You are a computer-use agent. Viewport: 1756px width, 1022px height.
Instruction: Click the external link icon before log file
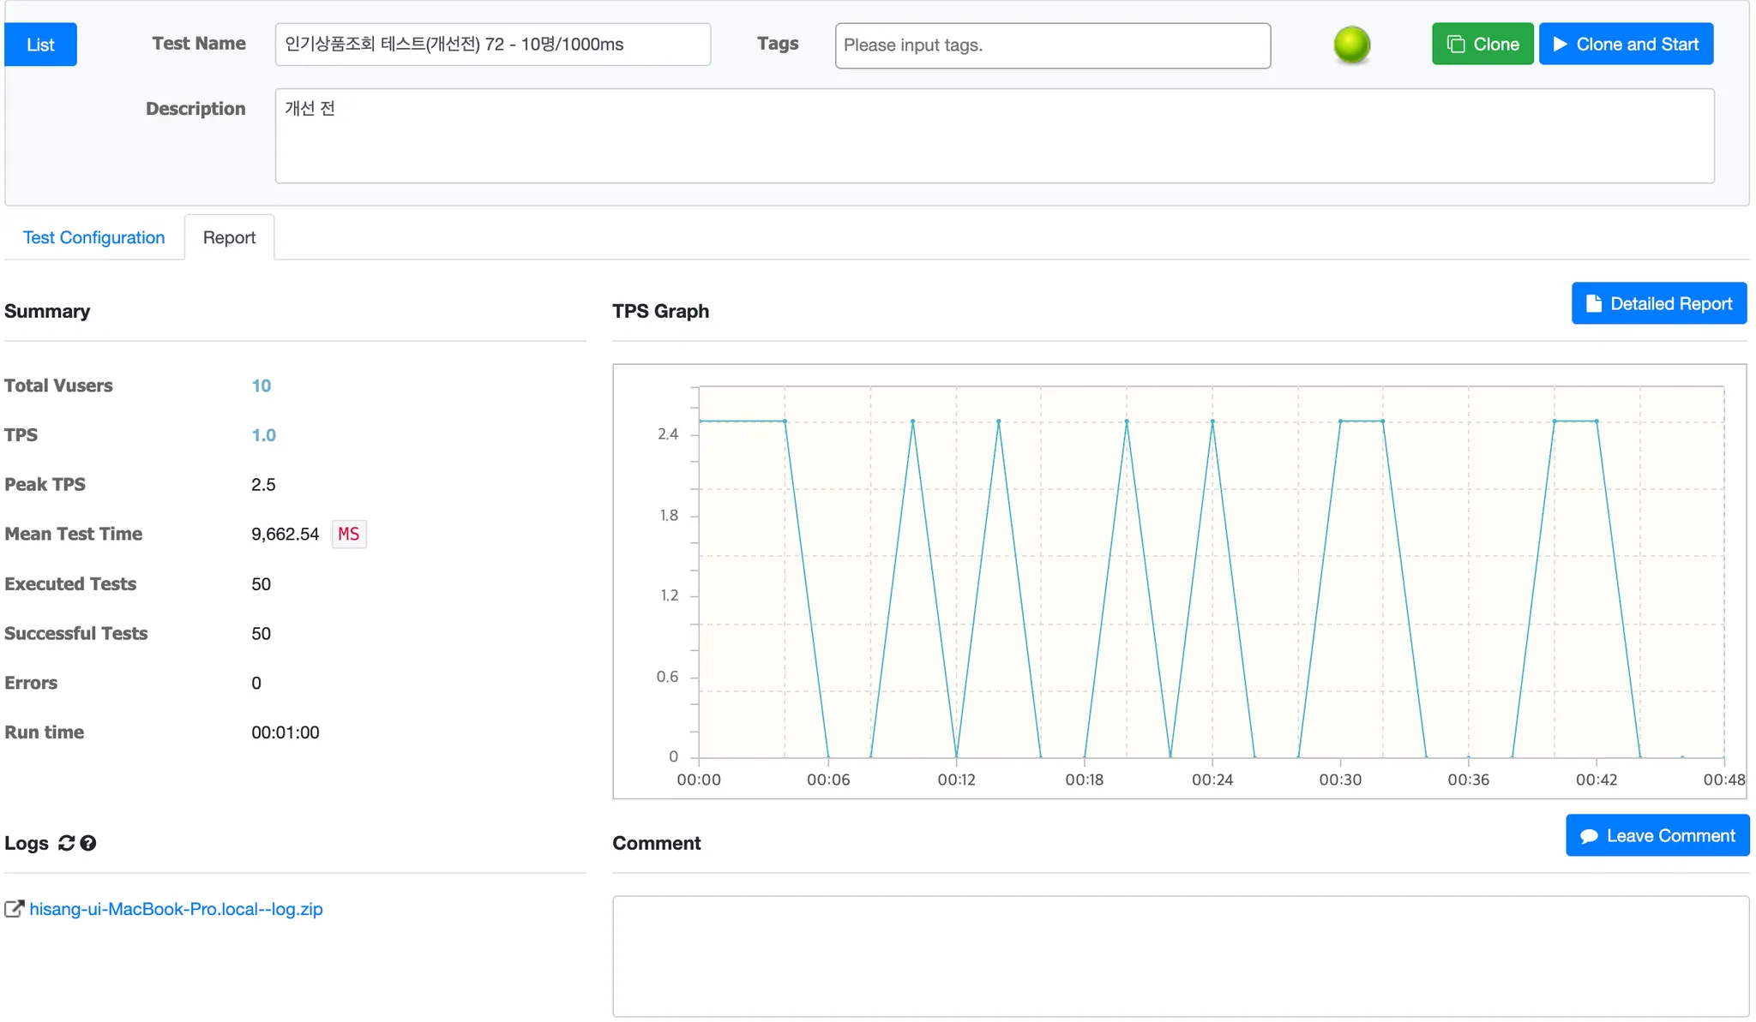[14, 909]
